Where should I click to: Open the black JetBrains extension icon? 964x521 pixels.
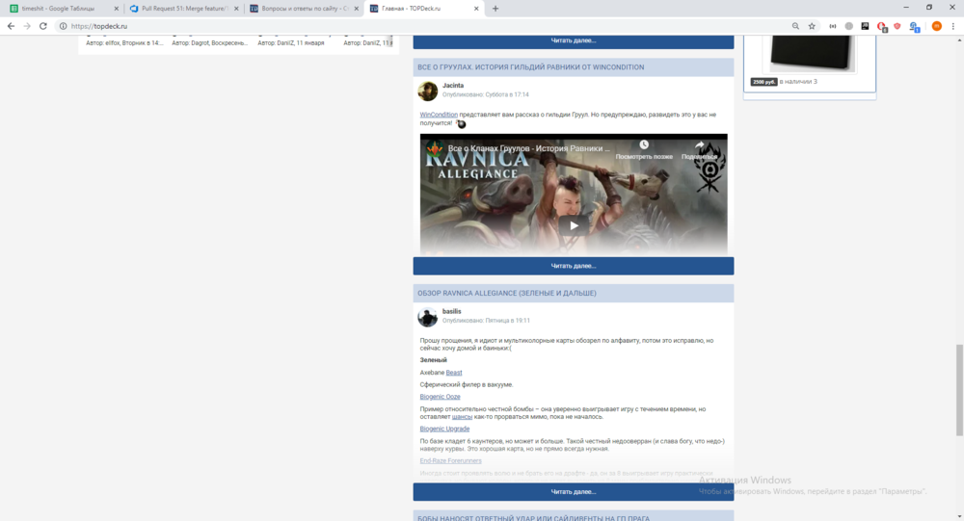coord(865,26)
